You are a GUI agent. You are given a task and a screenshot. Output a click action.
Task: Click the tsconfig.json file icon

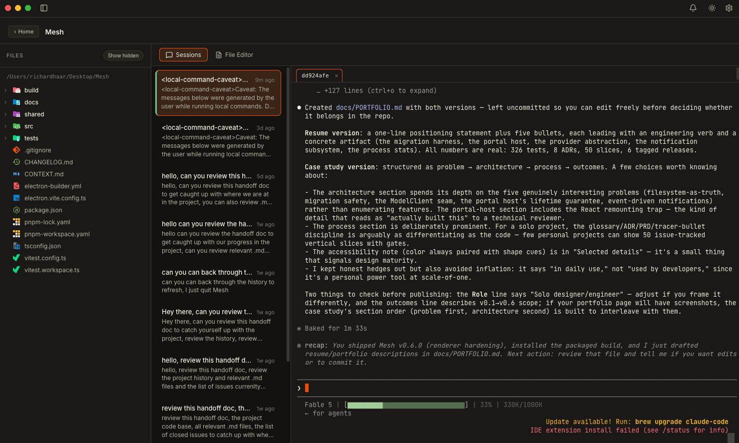point(16,246)
